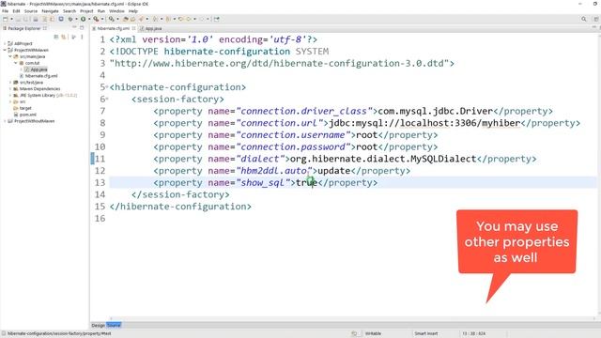
Task: Click the Pin Editor toolbar icon
Action: click(217, 19)
